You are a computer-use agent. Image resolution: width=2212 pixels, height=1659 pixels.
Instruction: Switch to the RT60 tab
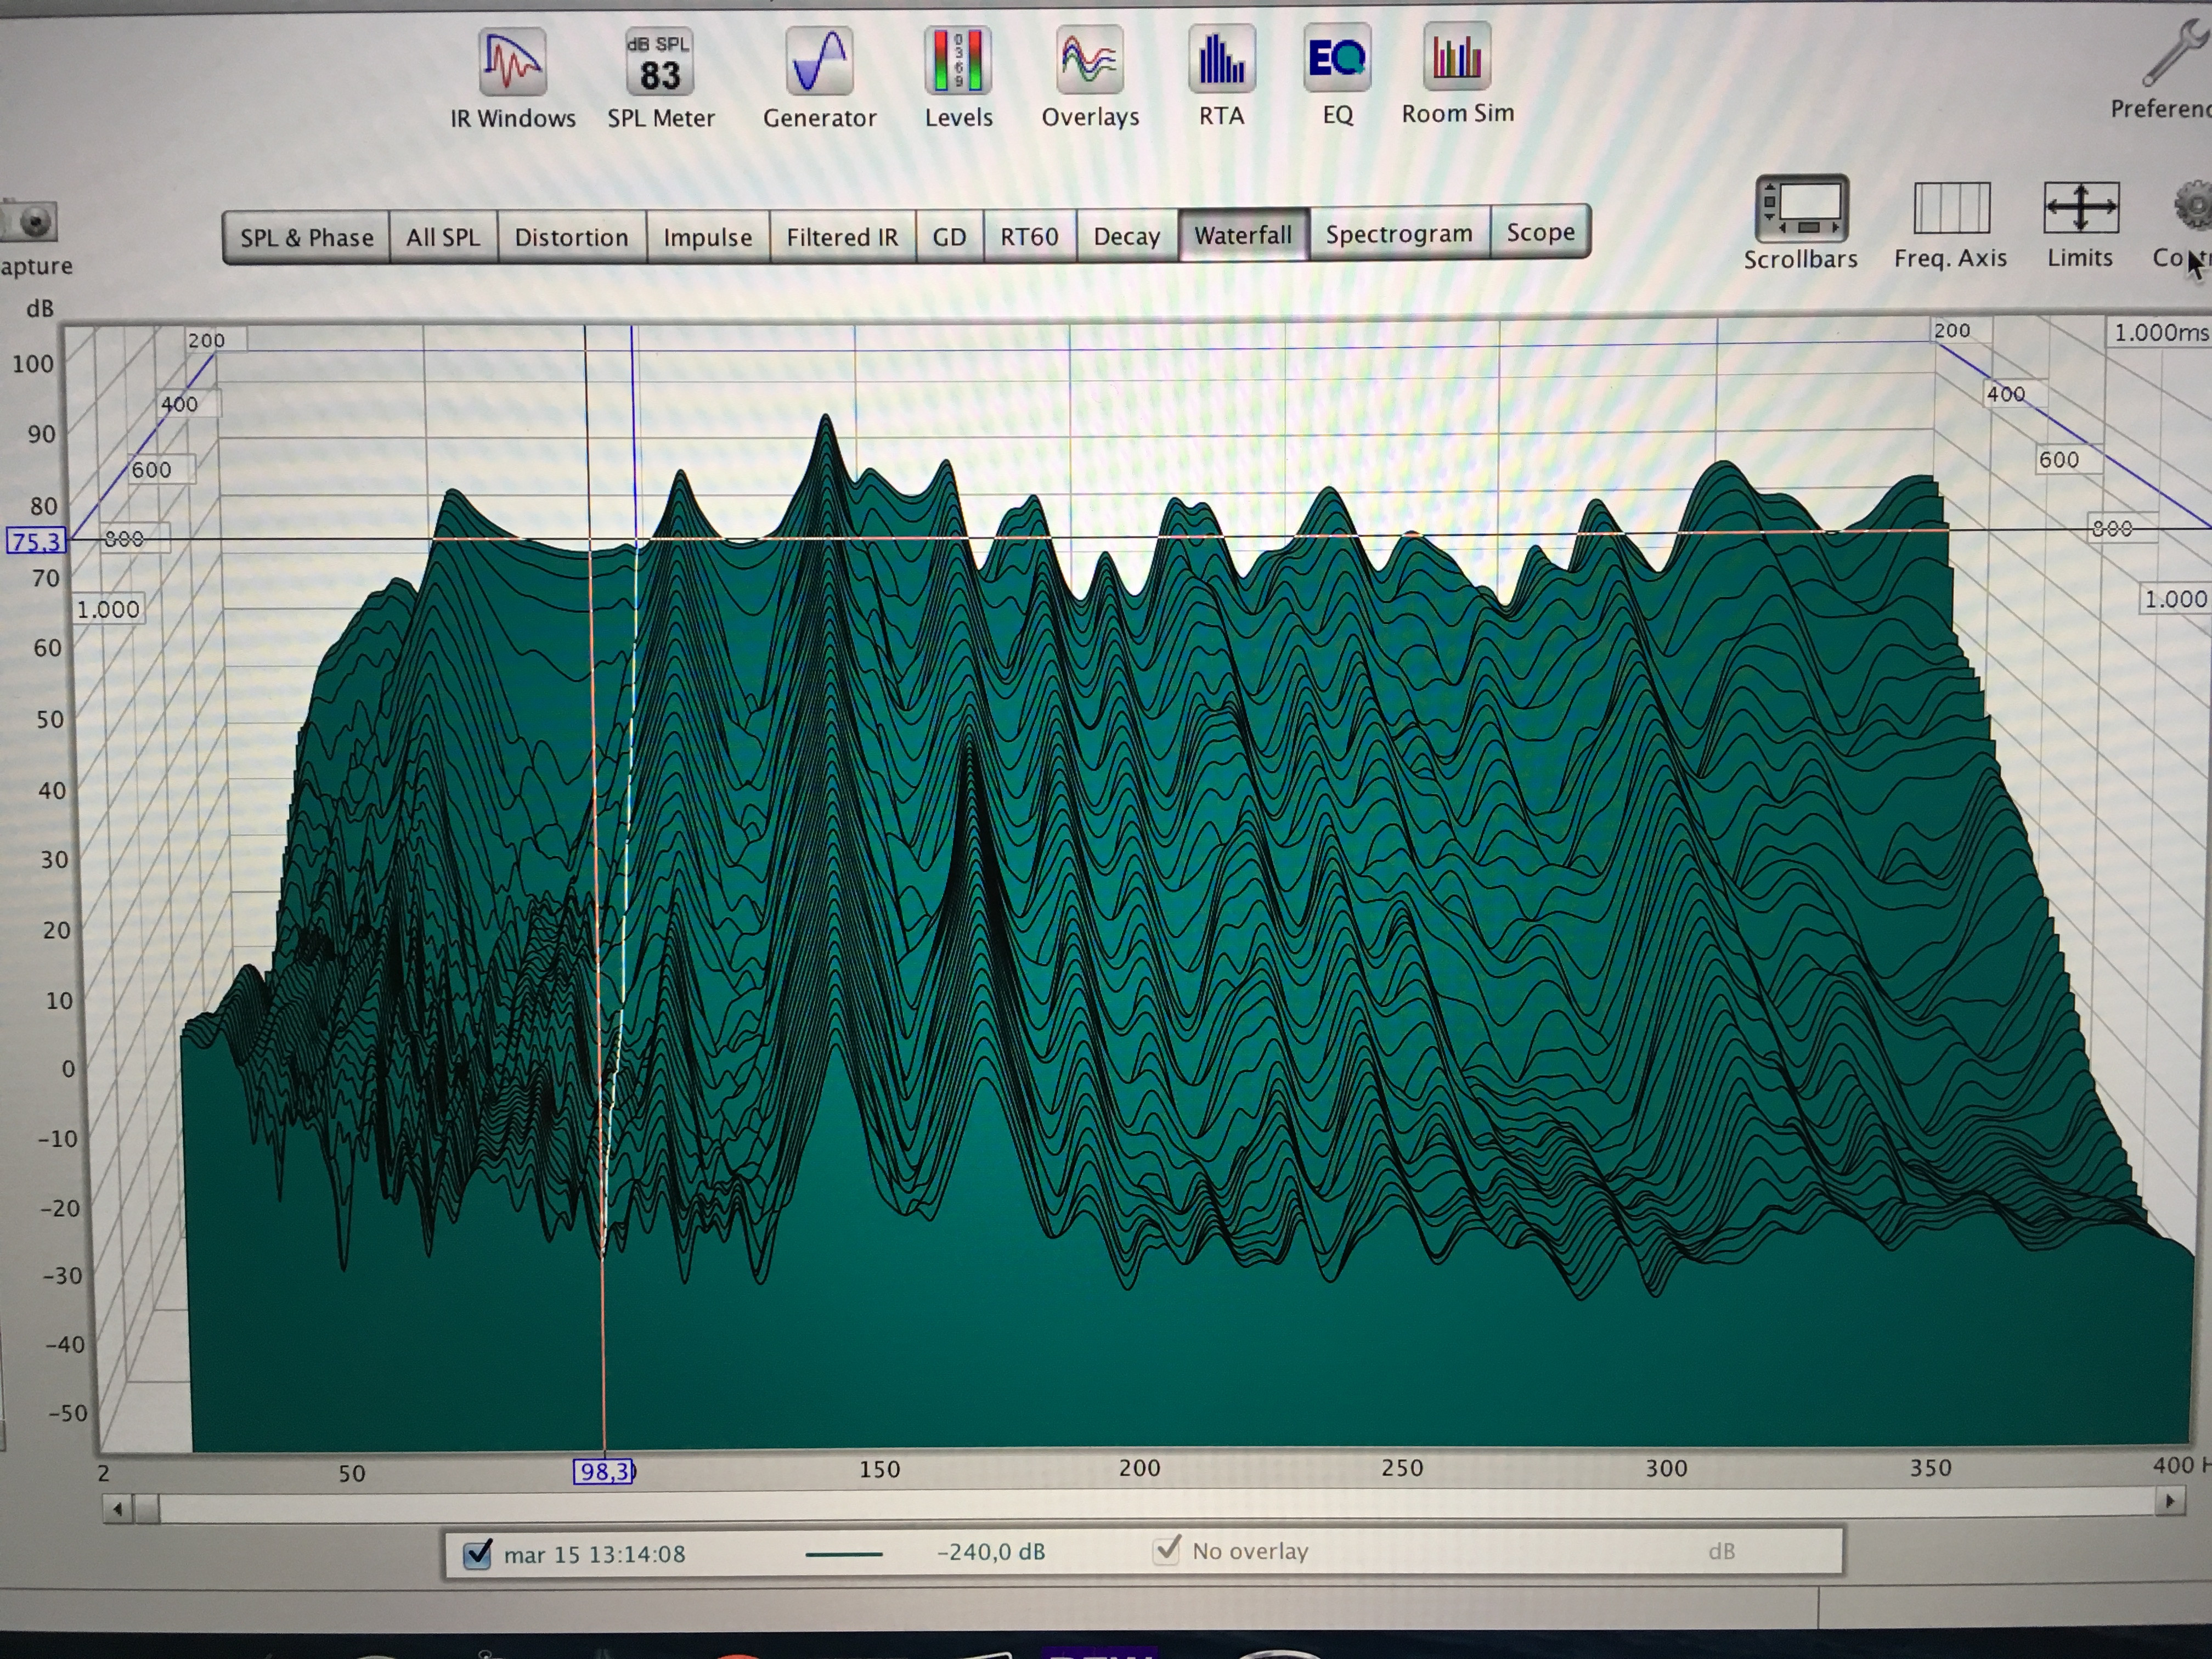tap(1029, 237)
